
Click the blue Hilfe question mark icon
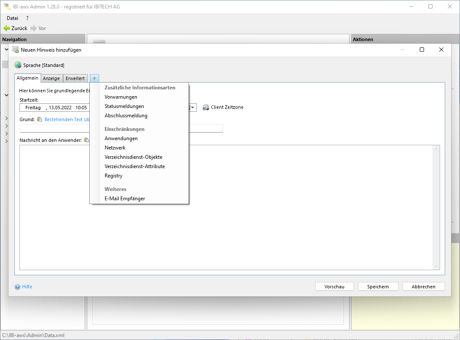click(17, 287)
